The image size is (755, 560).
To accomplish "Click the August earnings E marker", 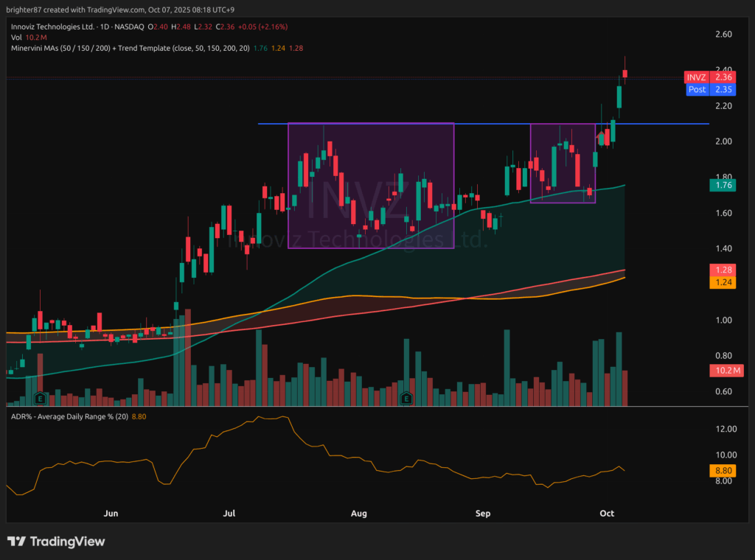I will pyautogui.click(x=405, y=399).
